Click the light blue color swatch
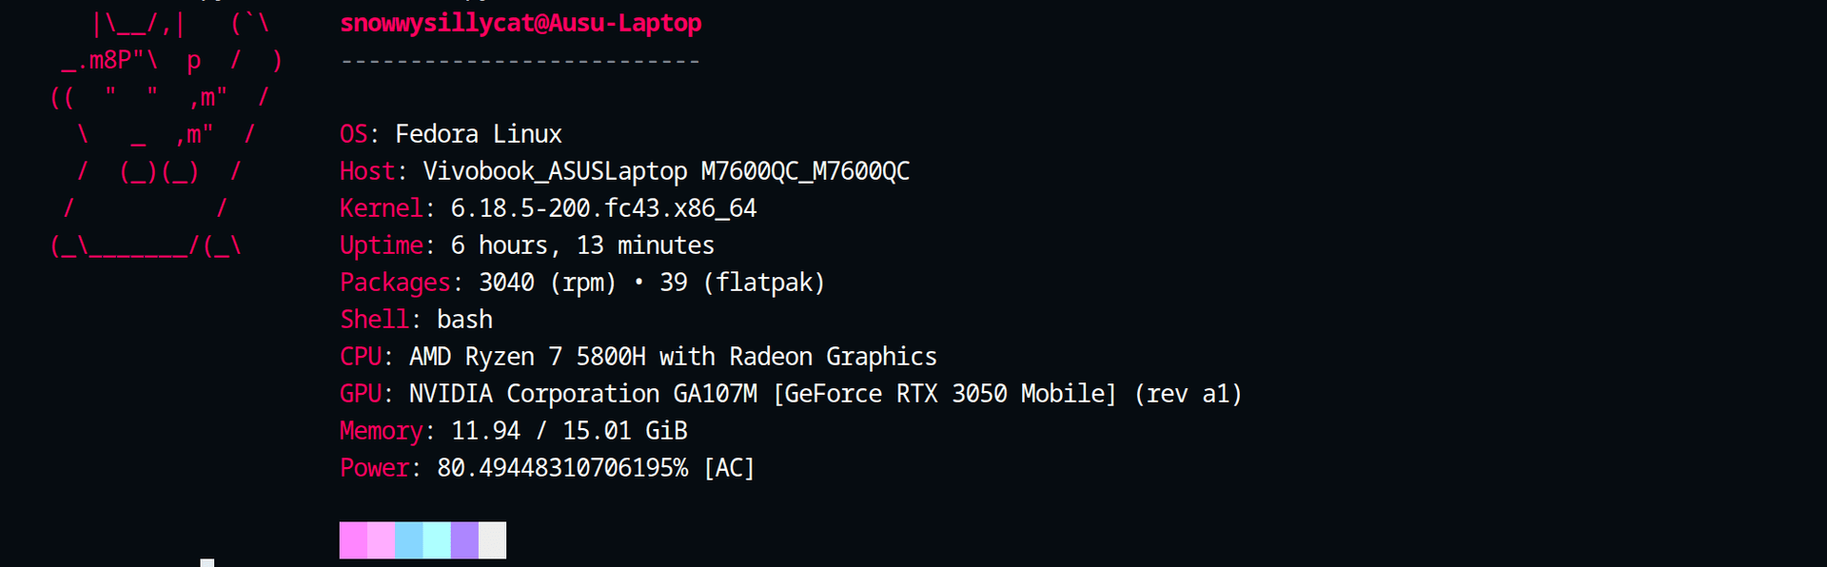This screenshot has width=1827, height=567. pyautogui.click(x=409, y=540)
